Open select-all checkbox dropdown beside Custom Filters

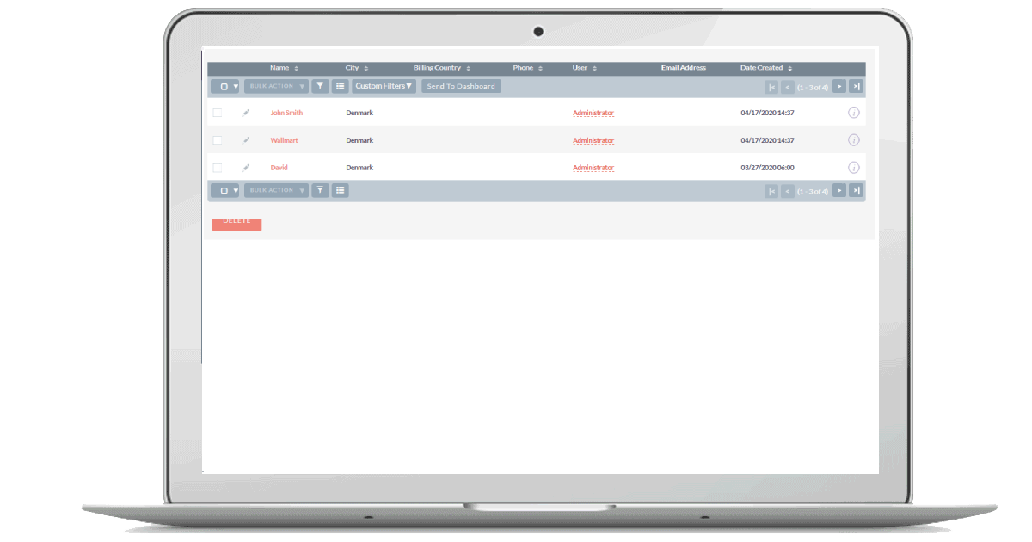[x=225, y=86]
